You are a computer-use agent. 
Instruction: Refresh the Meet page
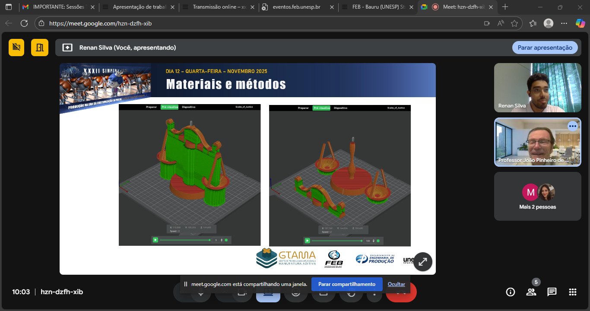point(24,23)
